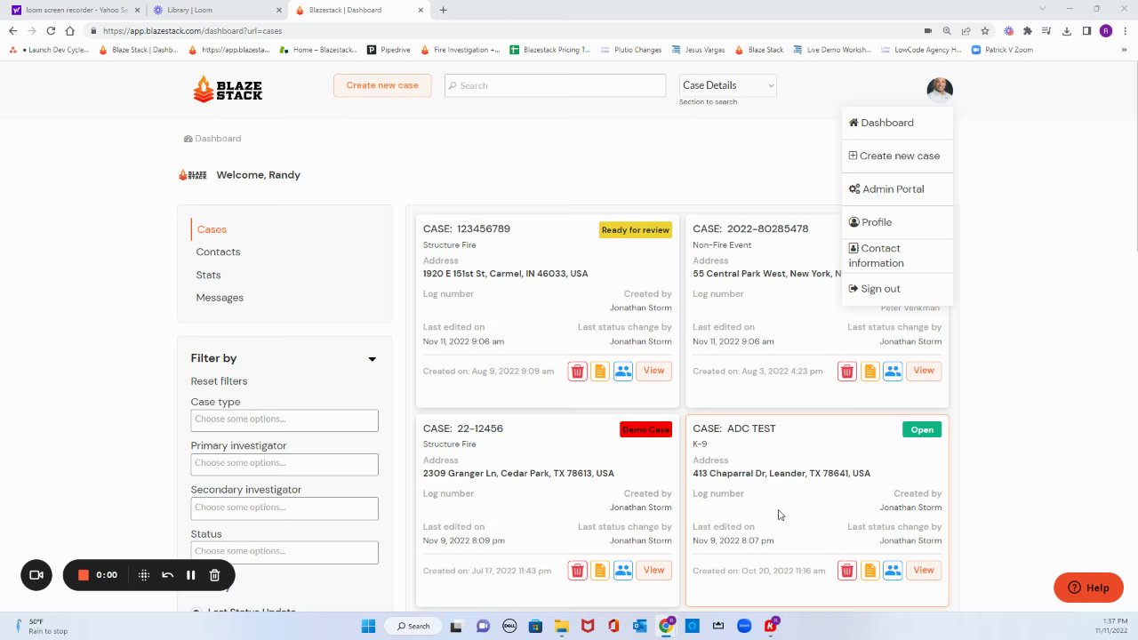Open document icon on case 2022-80285478
1138x640 pixels.
coord(870,371)
